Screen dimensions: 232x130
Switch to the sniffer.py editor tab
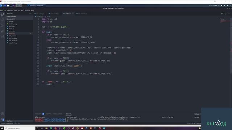coord(68,14)
